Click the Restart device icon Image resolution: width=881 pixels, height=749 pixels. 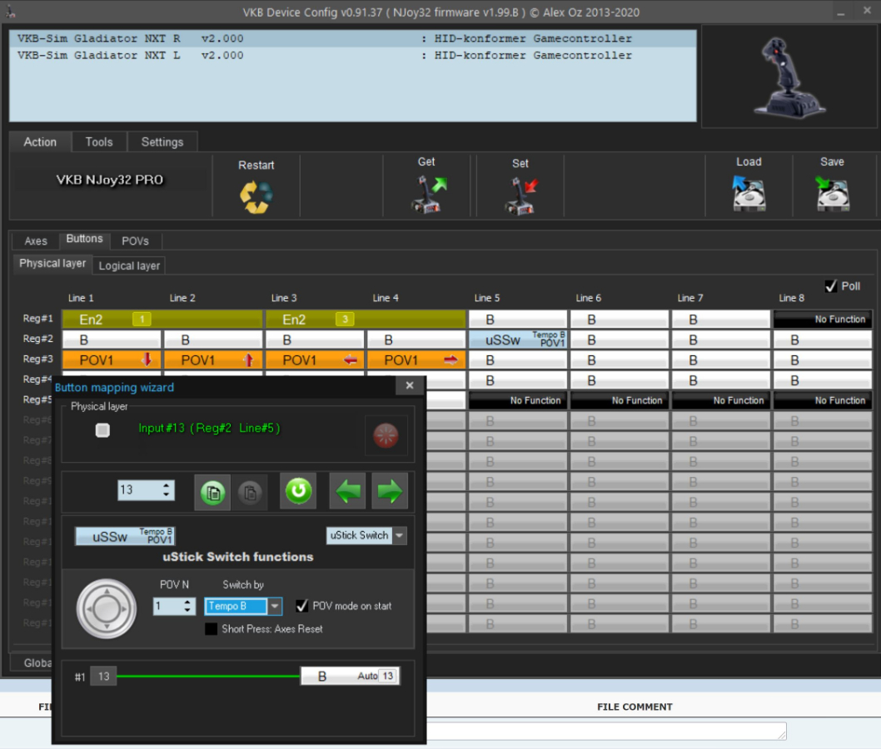[x=256, y=196]
